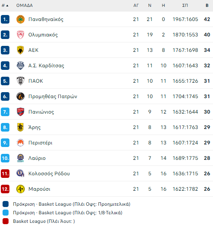
Task: Sort table by the # rank column
Action: pyautogui.click(x=5, y=6)
